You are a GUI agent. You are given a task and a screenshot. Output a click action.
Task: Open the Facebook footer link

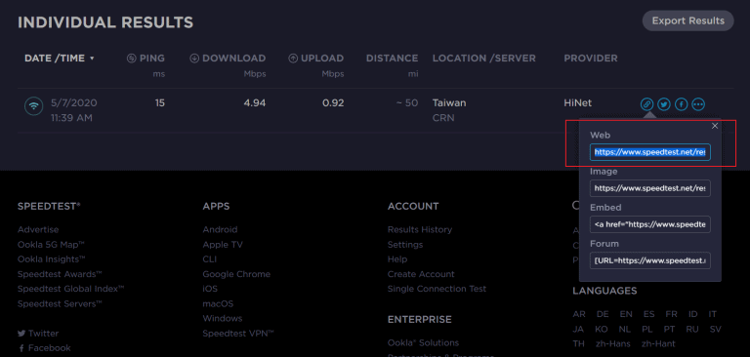click(x=45, y=348)
